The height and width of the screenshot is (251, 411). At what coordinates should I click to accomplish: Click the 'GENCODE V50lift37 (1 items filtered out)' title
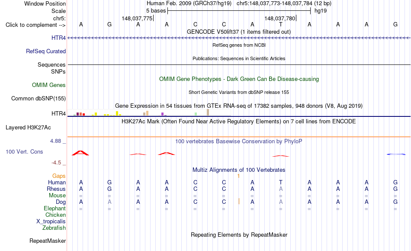point(239,32)
